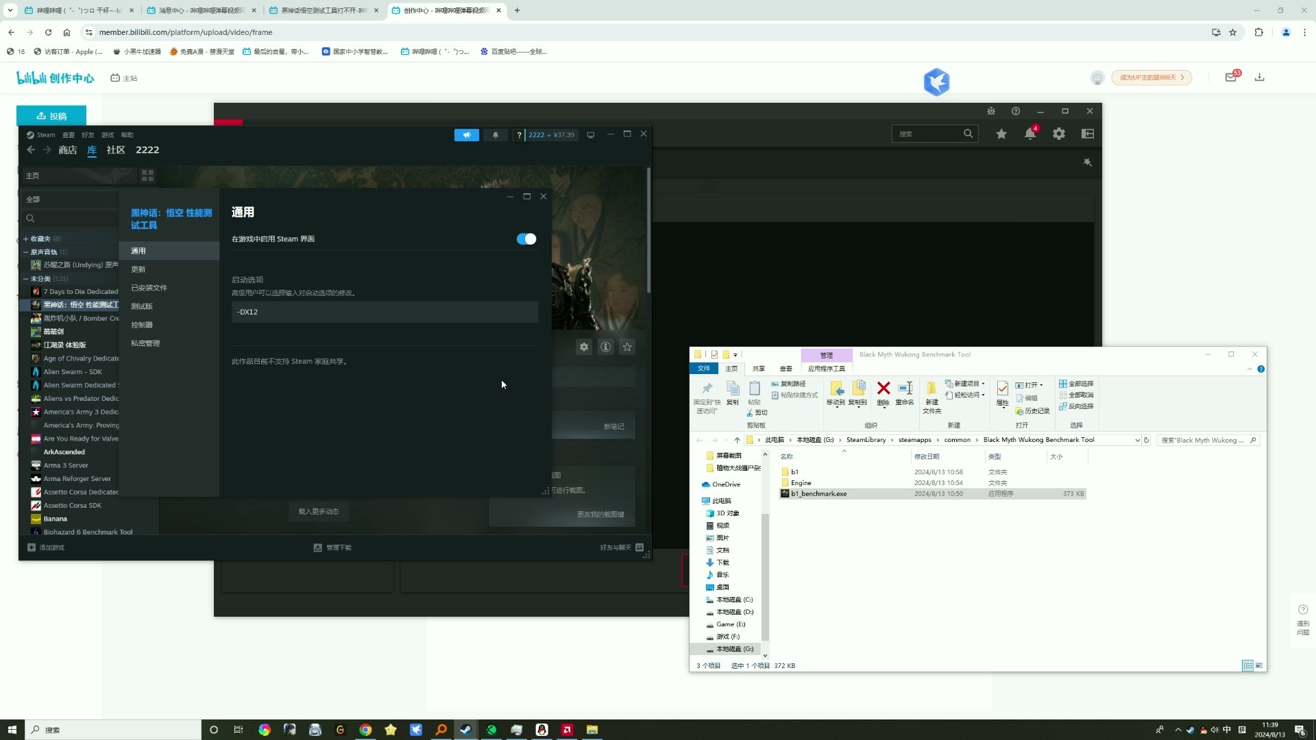The image size is (1316, 740).
Task: Collapse the 未分类 category
Action: click(x=25, y=279)
